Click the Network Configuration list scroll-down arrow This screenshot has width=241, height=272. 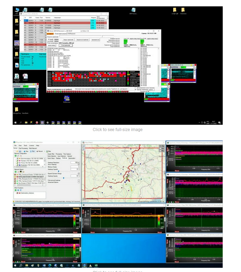coord(45,165)
